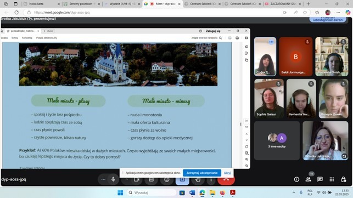Image resolution: width=353 pixels, height=198 pixels.
Task: Click the Windows taskbar Wyszukaj search box
Action: pos(152,193)
